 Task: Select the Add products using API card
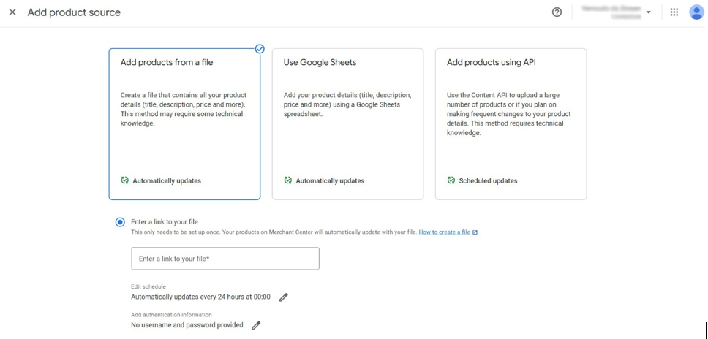511,124
